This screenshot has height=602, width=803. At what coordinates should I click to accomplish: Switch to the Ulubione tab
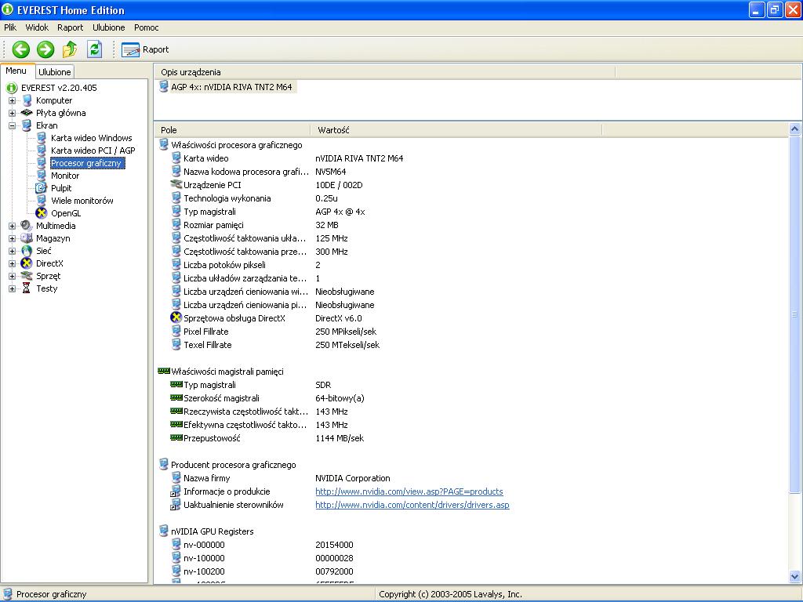coord(55,71)
